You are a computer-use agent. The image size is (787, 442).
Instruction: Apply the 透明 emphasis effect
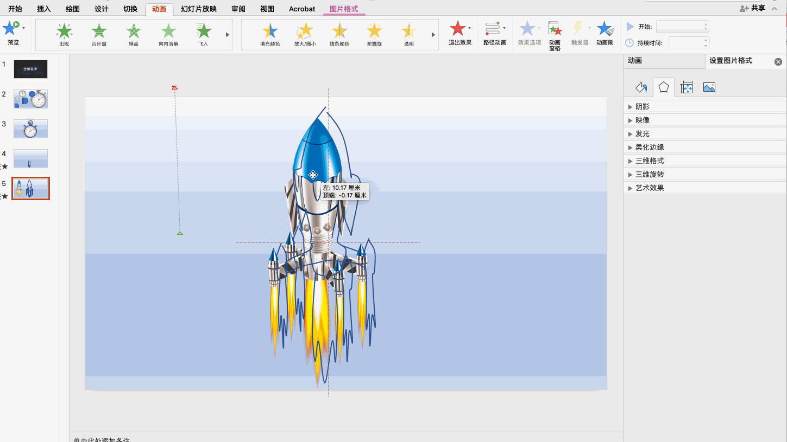pos(408,35)
